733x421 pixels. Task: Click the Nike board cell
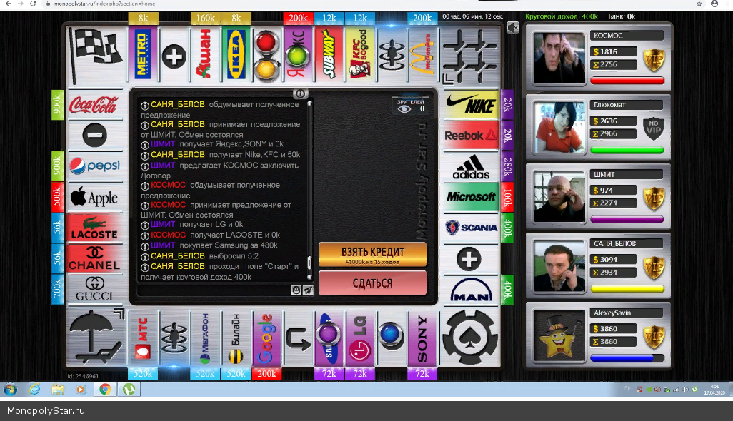(470, 105)
